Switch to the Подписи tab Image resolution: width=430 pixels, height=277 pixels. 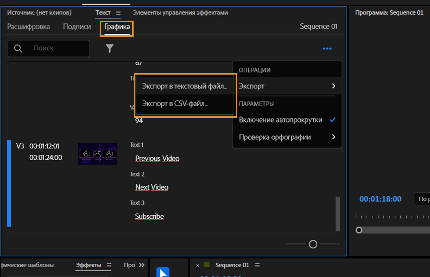pyautogui.click(x=77, y=27)
